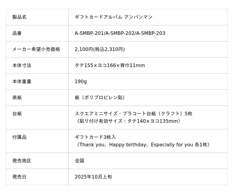Screen dimensions: 239x194
Task: Click the スクエアミニサイズ・プラコート台紙 description line
Action: (133, 114)
